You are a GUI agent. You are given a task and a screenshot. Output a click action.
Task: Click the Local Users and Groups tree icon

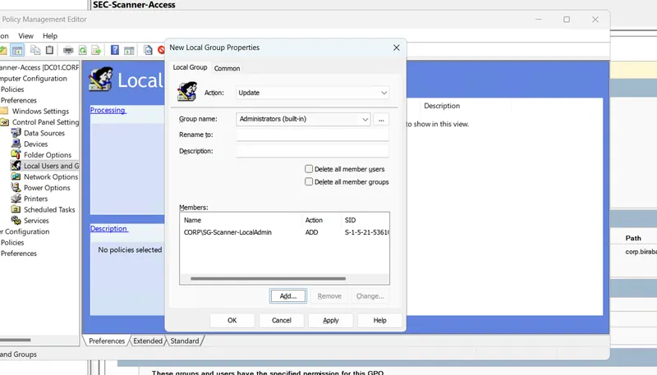16,166
